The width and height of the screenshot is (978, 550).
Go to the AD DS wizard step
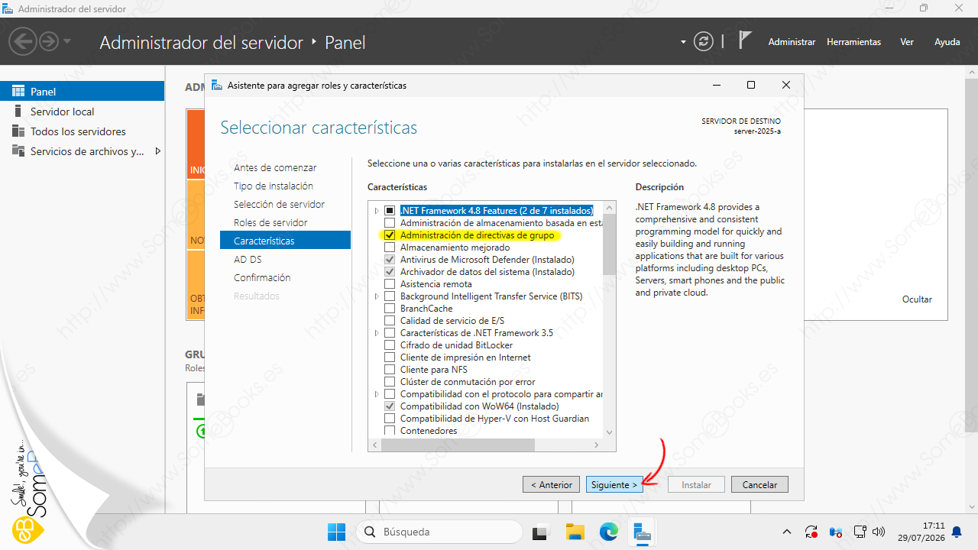point(248,259)
